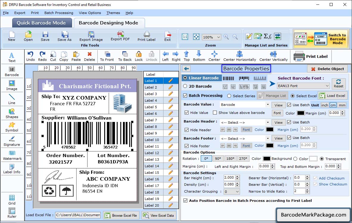Open View Options menu
Viewport: 352px width, 223px height.
click(x=90, y=13)
